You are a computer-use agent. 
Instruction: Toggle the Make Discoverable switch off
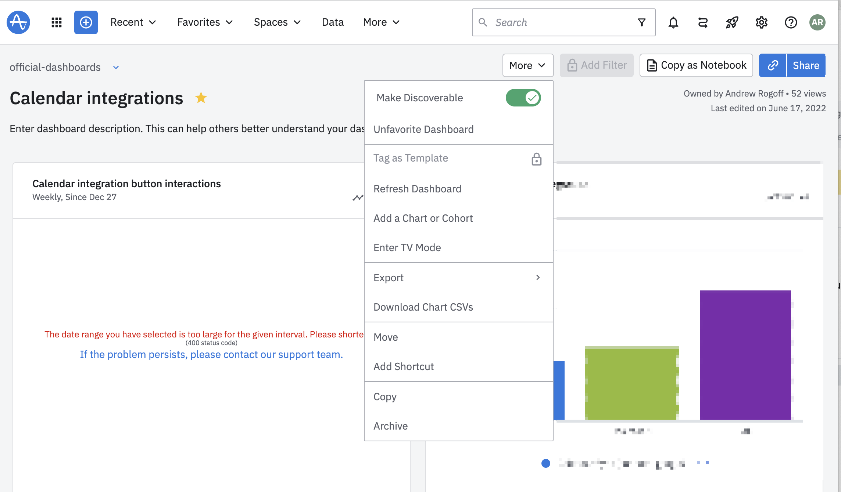(523, 98)
